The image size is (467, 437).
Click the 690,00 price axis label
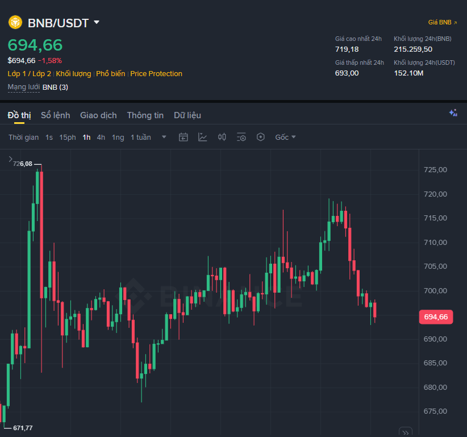tap(435, 339)
